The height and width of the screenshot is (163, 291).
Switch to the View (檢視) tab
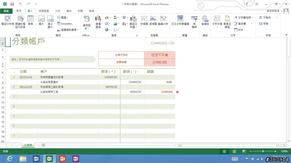click(x=91, y=11)
